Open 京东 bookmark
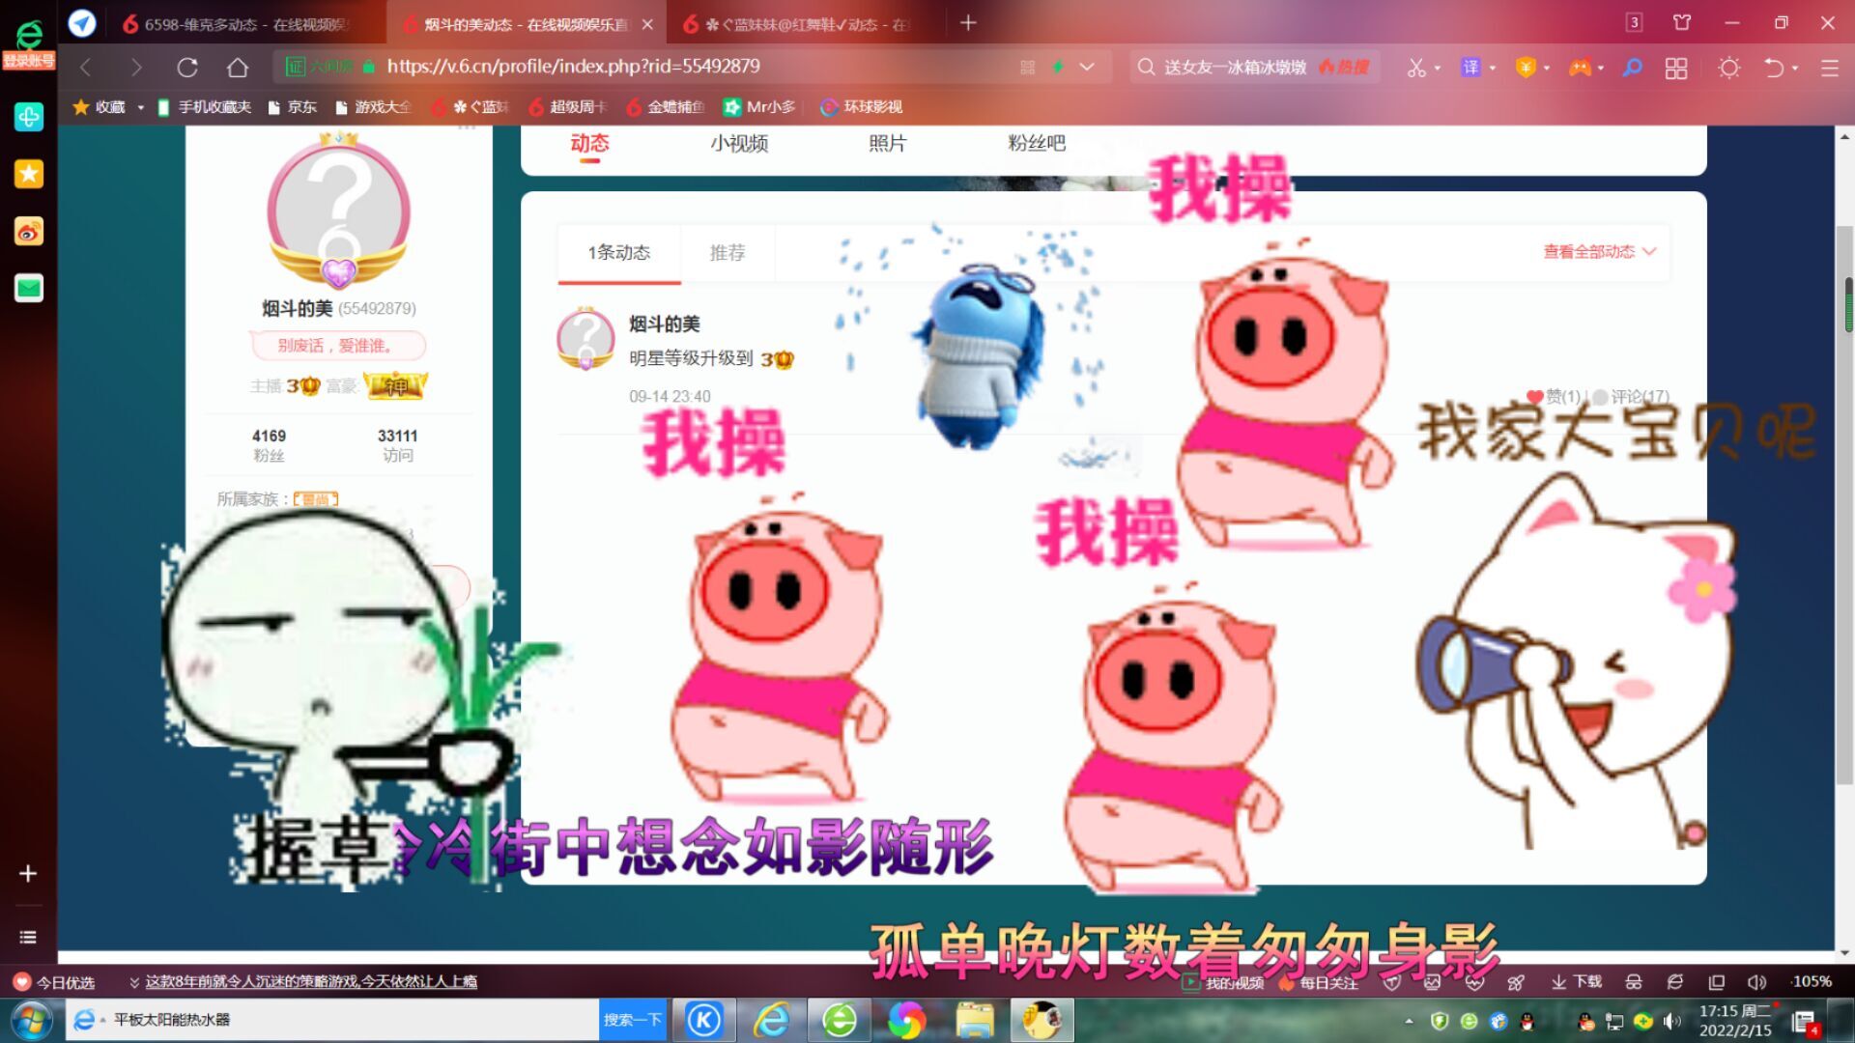Image resolution: width=1855 pixels, height=1043 pixels. click(x=292, y=107)
